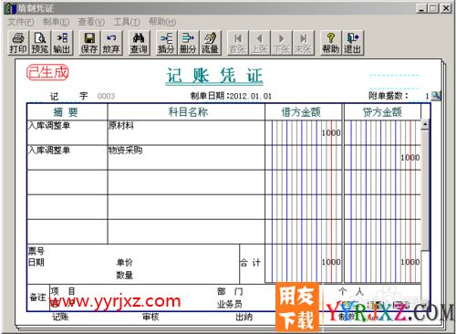The image size is (456, 334).
Task: Open the 文件(F) menu
Action: pyautogui.click(x=21, y=22)
